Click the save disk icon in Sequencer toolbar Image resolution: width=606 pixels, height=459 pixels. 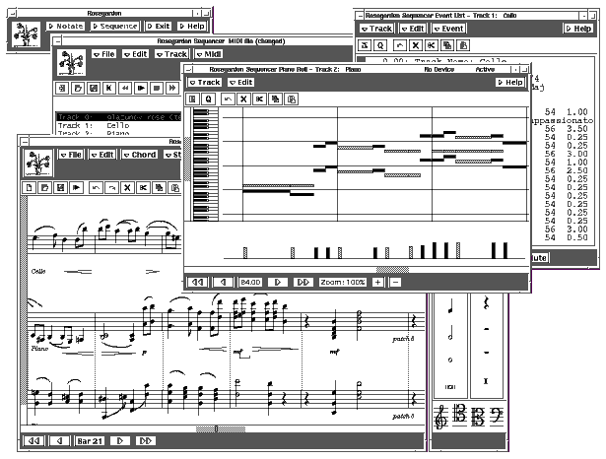click(94, 88)
